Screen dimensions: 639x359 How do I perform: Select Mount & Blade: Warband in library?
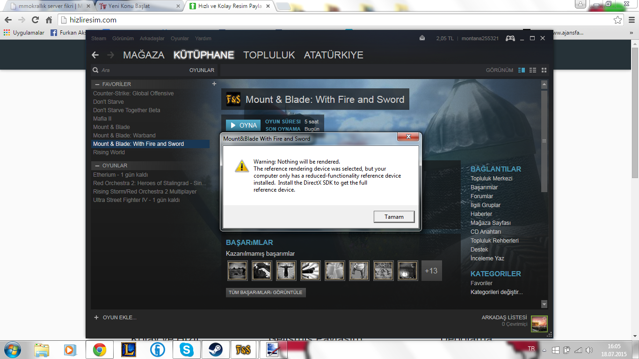coord(124,136)
